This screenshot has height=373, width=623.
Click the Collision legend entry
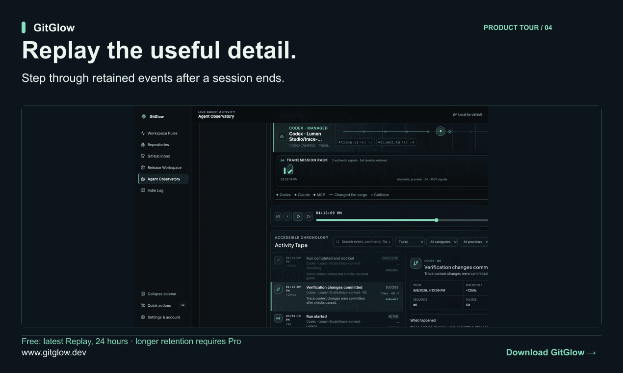pyautogui.click(x=380, y=195)
